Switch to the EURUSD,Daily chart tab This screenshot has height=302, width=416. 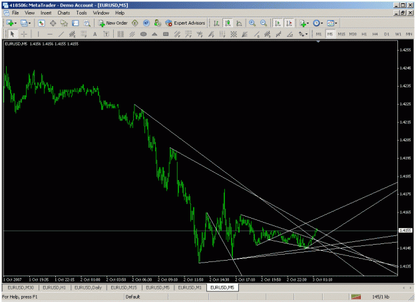(88, 287)
